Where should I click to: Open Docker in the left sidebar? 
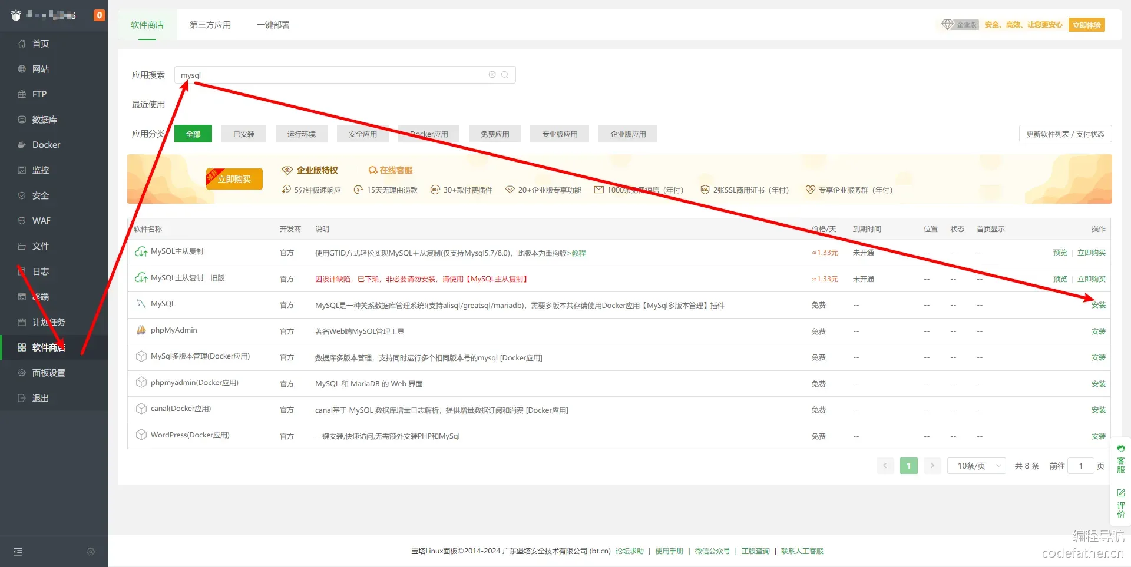click(46, 145)
